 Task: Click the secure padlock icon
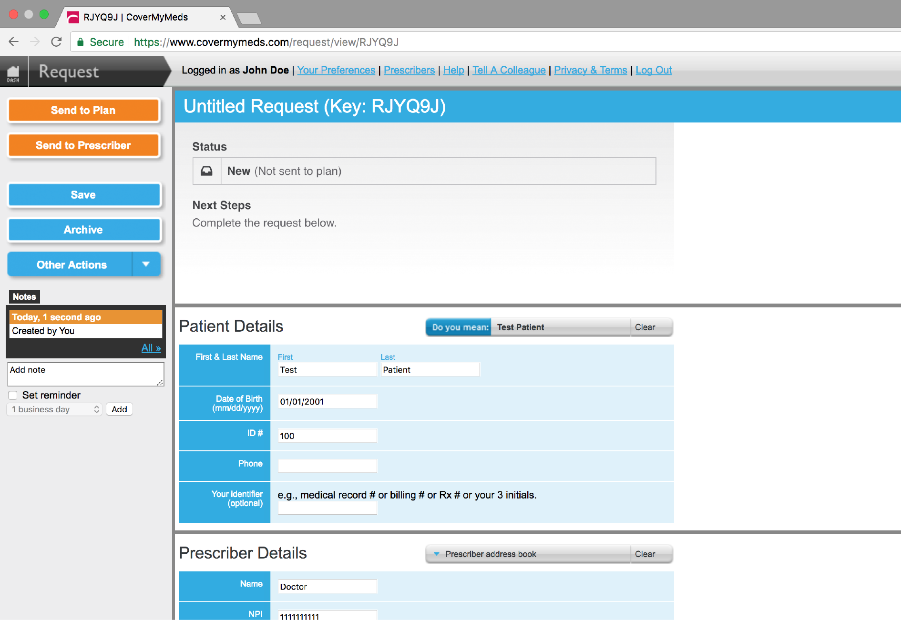click(81, 42)
